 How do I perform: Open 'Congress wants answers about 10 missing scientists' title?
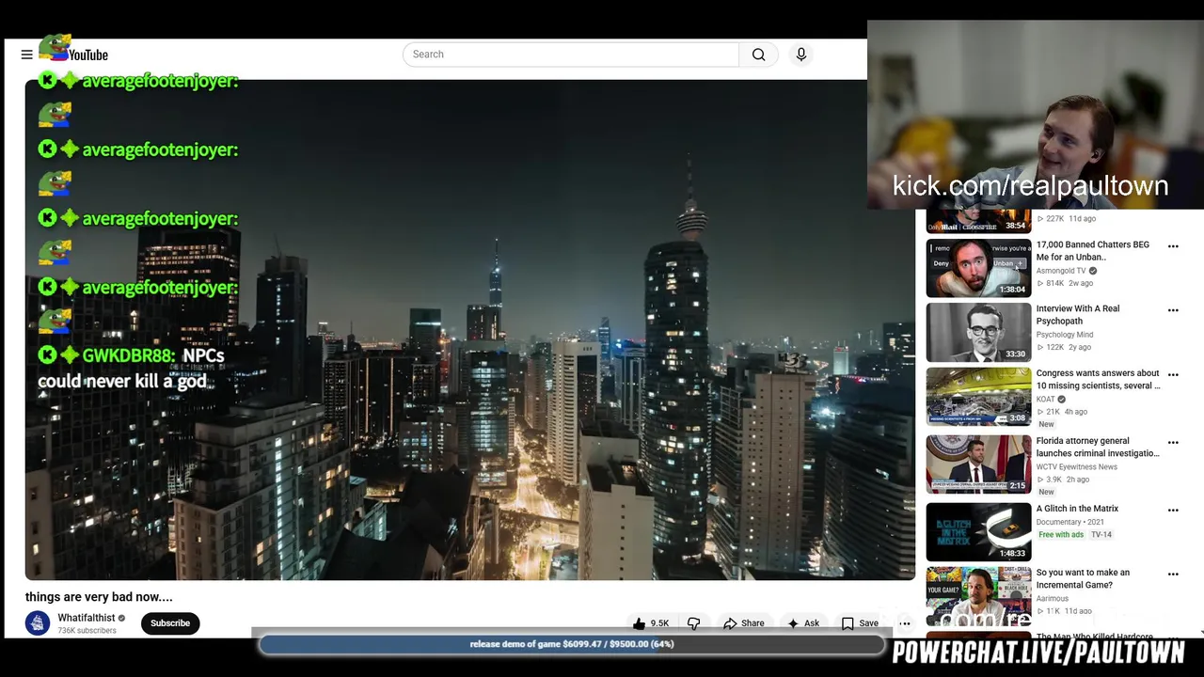coord(1098,379)
